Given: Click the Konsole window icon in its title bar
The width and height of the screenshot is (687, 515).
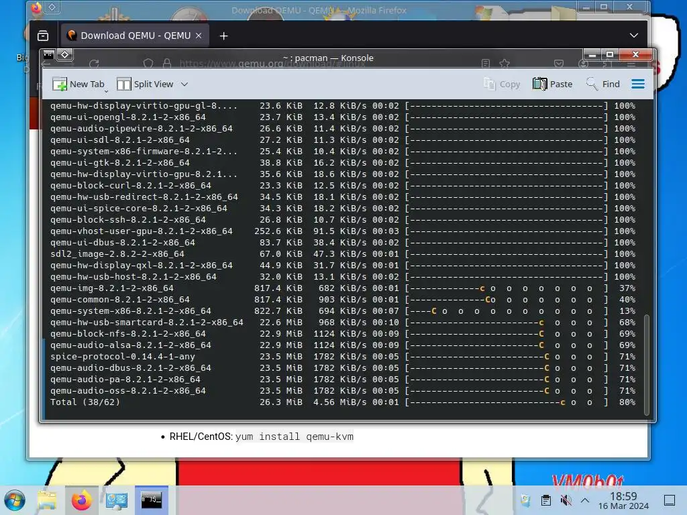Looking at the screenshot, I should point(48,55).
